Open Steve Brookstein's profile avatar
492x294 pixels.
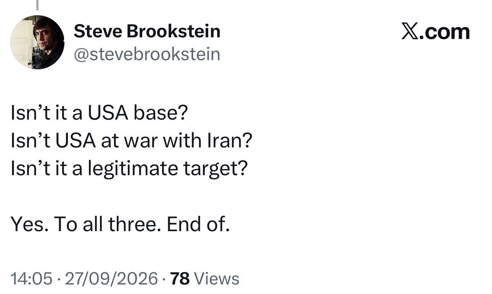[x=37, y=42]
